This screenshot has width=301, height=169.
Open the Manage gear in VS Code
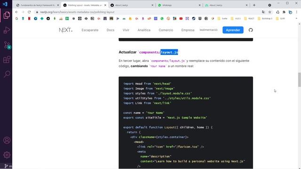[7, 155]
